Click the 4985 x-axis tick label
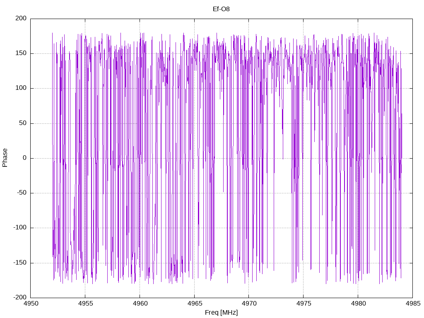This screenshot has width=424, height=318. 413,304
